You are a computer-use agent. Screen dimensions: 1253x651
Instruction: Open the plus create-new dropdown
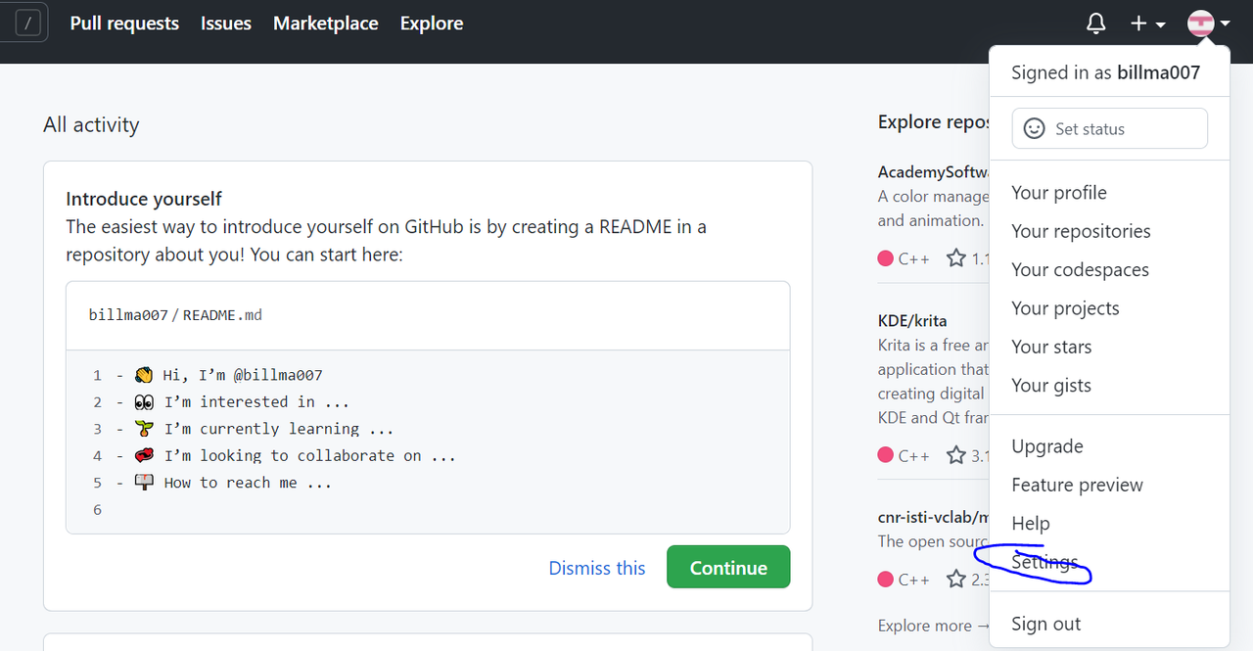pyautogui.click(x=1148, y=23)
